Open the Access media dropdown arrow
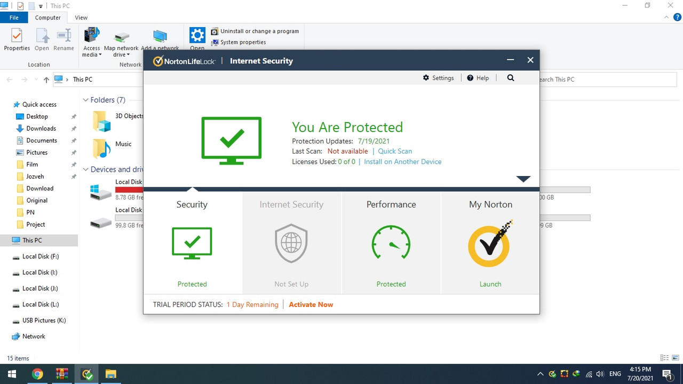The width and height of the screenshot is (683, 384). pos(100,55)
